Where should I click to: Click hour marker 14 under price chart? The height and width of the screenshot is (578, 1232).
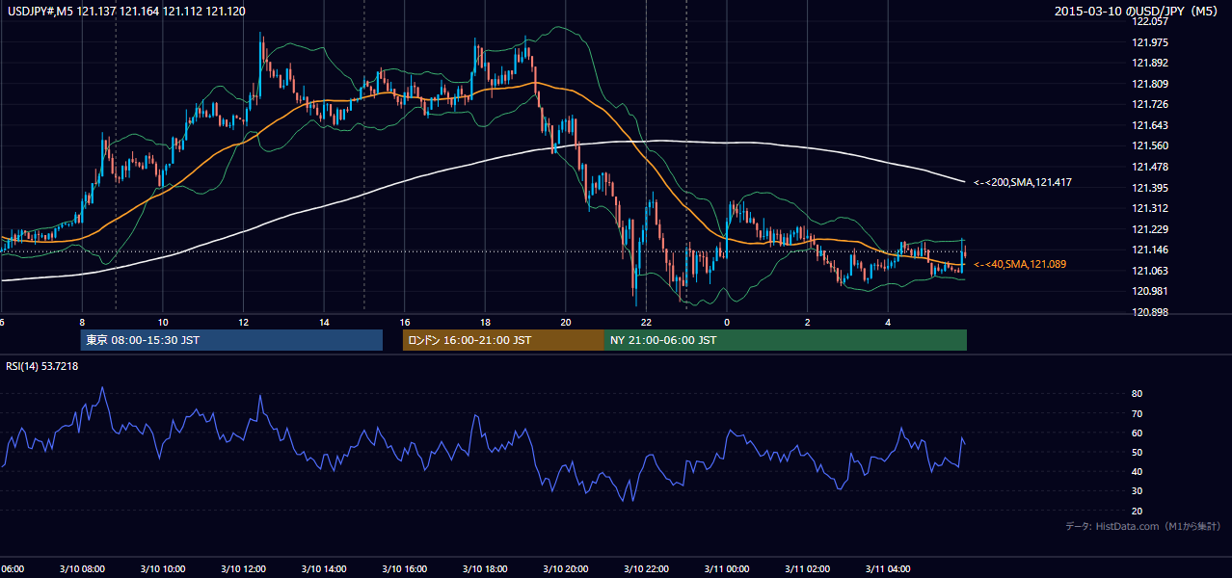pos(325,322)
